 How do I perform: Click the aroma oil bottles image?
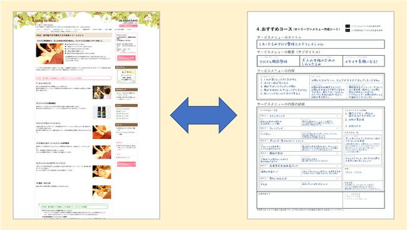point(101,112)
